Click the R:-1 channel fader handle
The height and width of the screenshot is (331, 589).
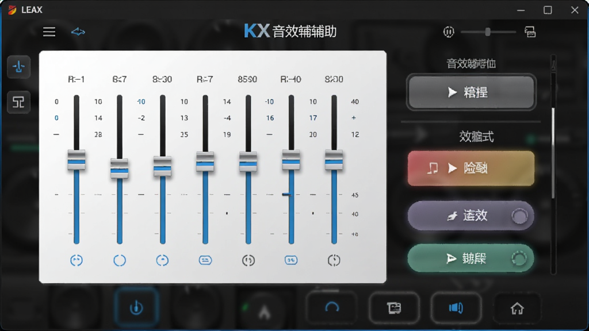[77, 160]
